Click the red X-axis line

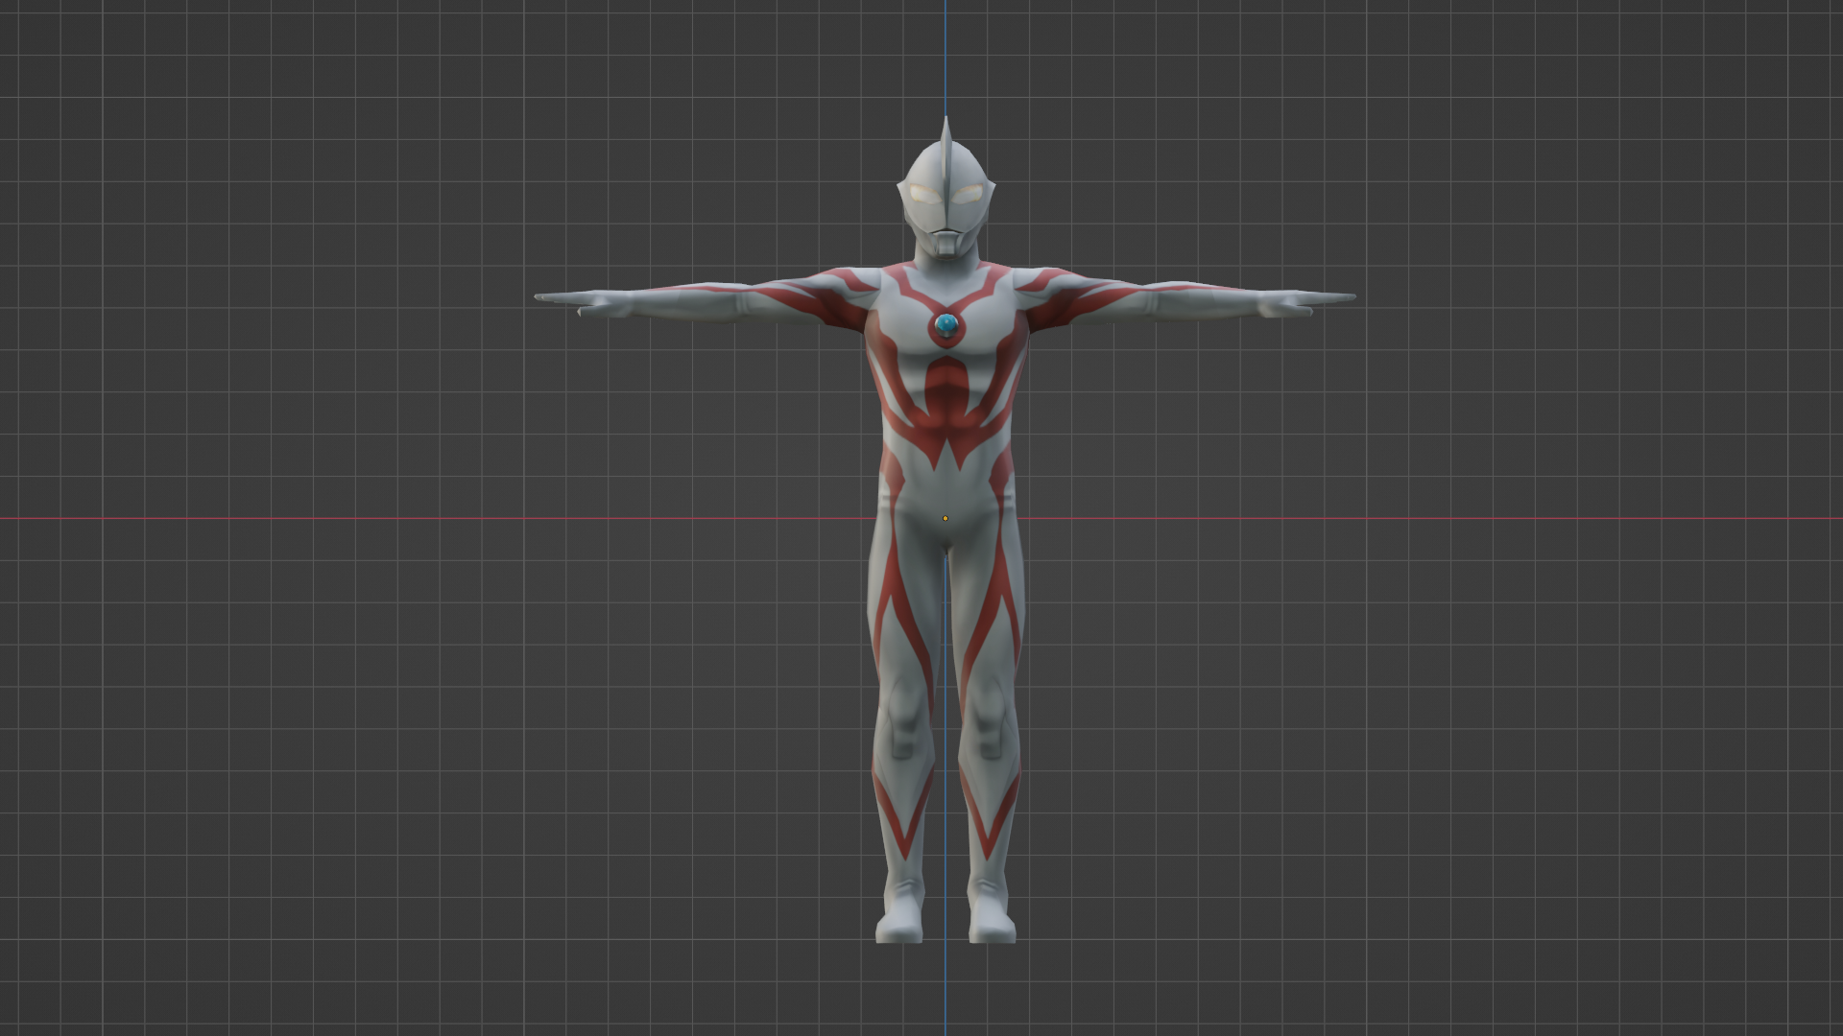(x=384, y=517)
